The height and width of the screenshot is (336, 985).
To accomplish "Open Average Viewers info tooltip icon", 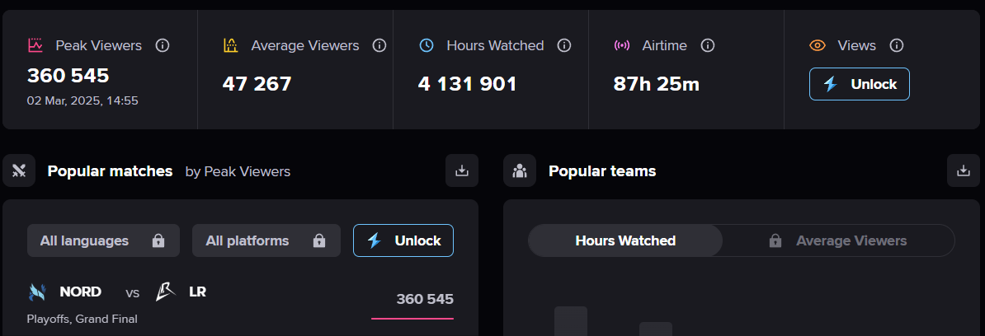I will 379,45.
